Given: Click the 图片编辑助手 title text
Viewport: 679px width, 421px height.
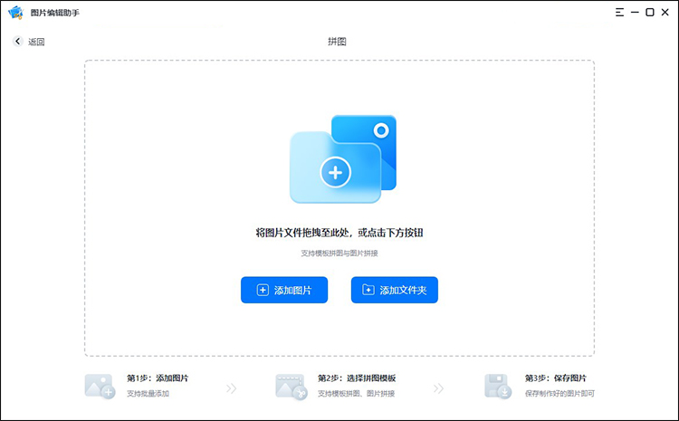Looking at the screenshot, I should [55, 13].
